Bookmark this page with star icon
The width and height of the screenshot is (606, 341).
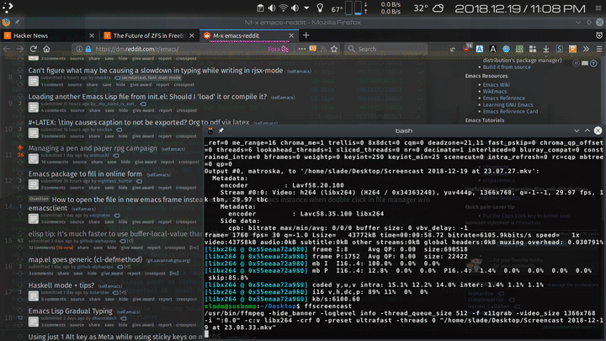tap(334, 49)
